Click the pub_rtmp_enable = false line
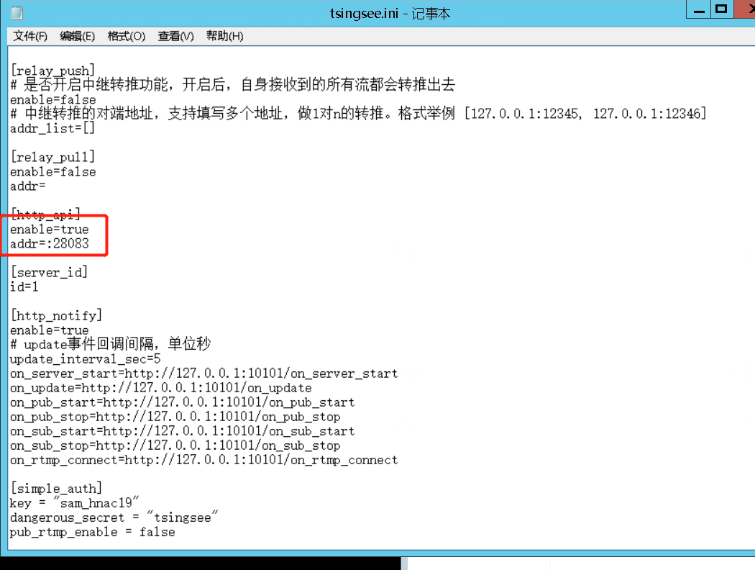 tap(93, 532)
